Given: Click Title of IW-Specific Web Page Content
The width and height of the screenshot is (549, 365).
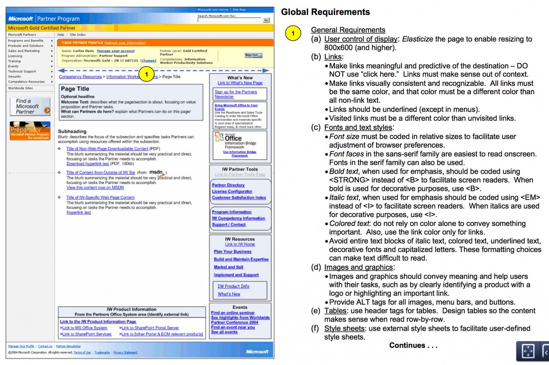Looking at the screenshot, I should coord(100,198).
